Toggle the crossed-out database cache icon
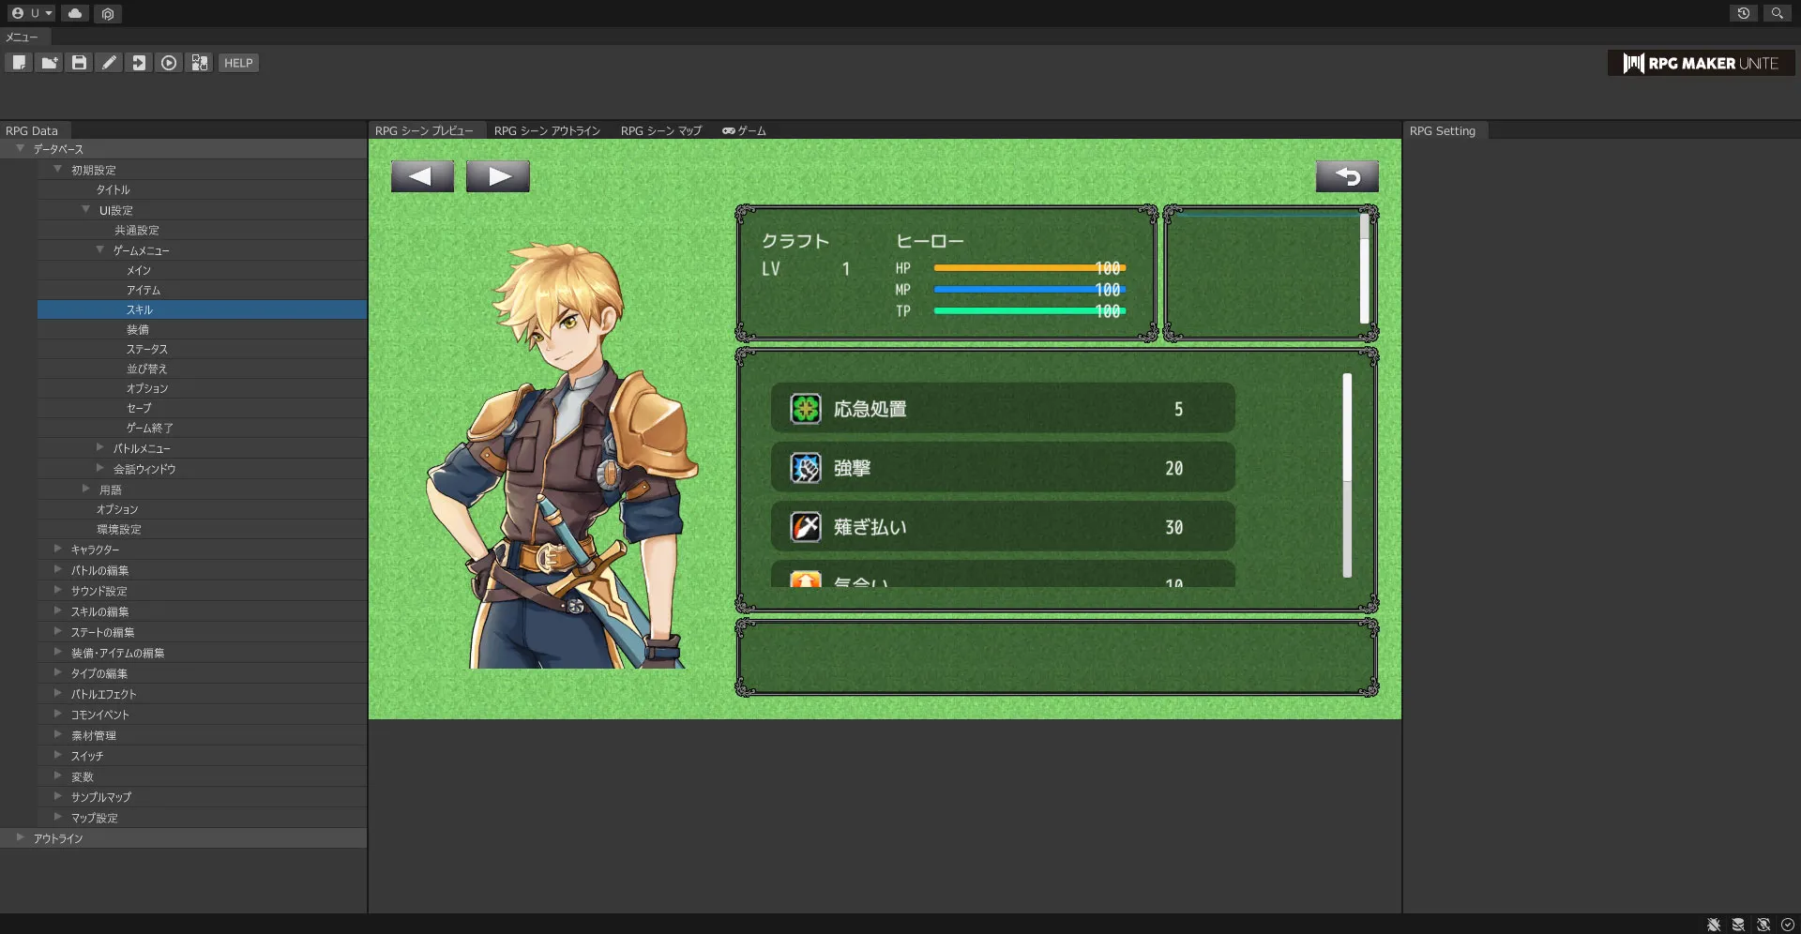This screenshot has width=1801, height=934. (x=1738, y=925)
